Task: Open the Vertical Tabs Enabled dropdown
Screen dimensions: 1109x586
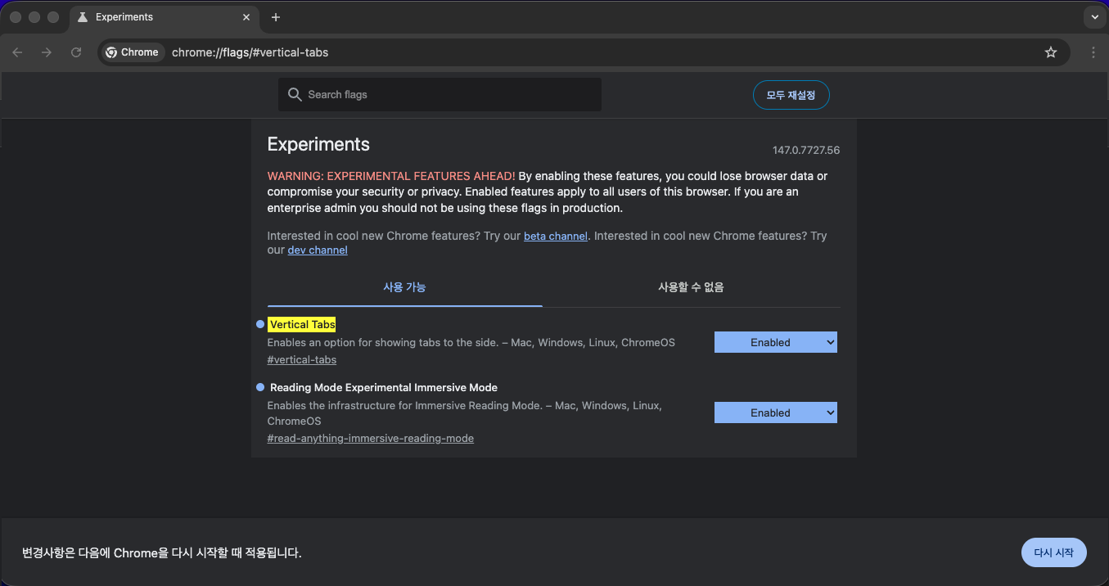Action: tap(776, 342)
